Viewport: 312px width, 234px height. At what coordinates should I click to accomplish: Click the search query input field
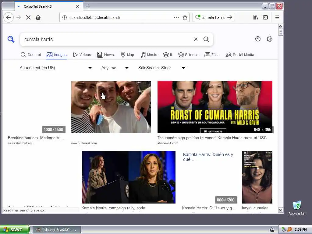coord(108,39)
